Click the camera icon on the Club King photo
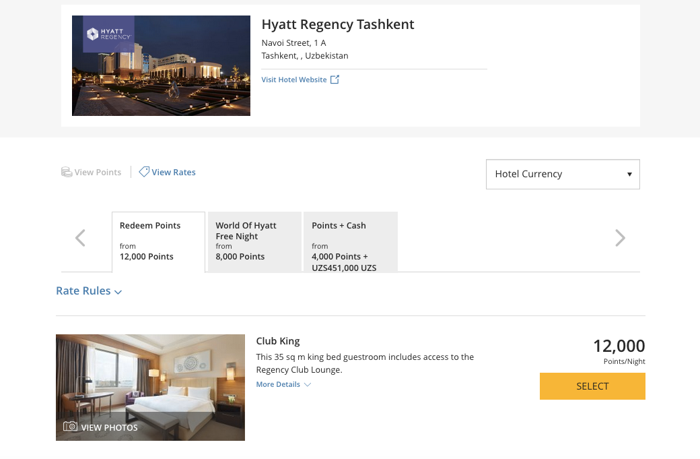 click(70, 427)
